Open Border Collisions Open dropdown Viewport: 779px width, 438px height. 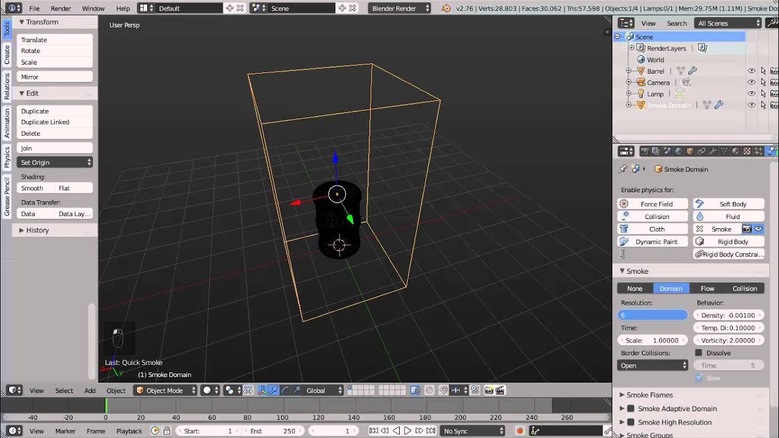pos(653,366)
